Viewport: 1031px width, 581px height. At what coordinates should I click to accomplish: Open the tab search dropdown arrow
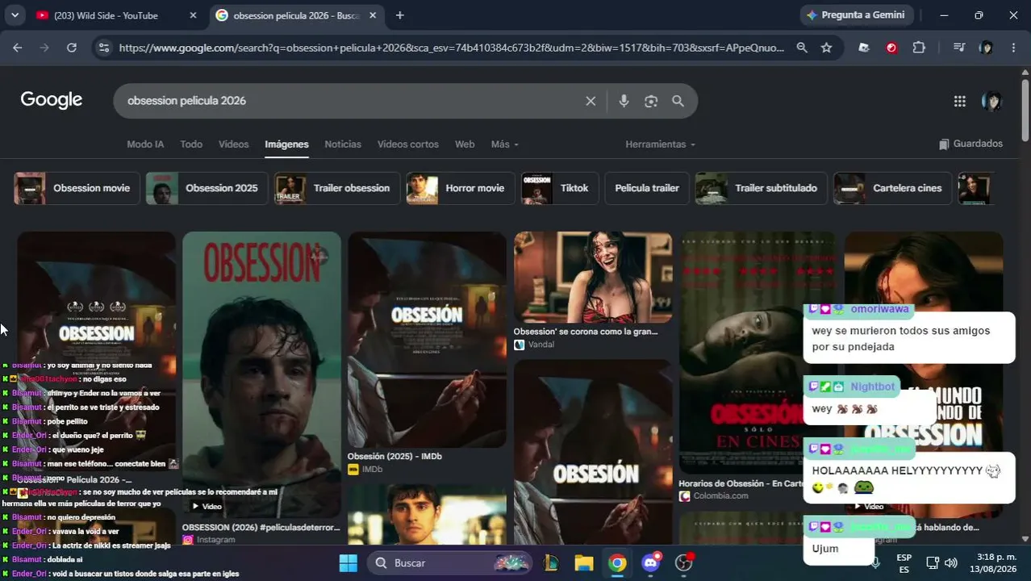[x=15, y=15]
